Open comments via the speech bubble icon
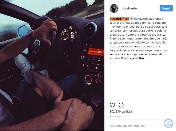The width and height of the screenshot is (176, 131). [121, 105]
